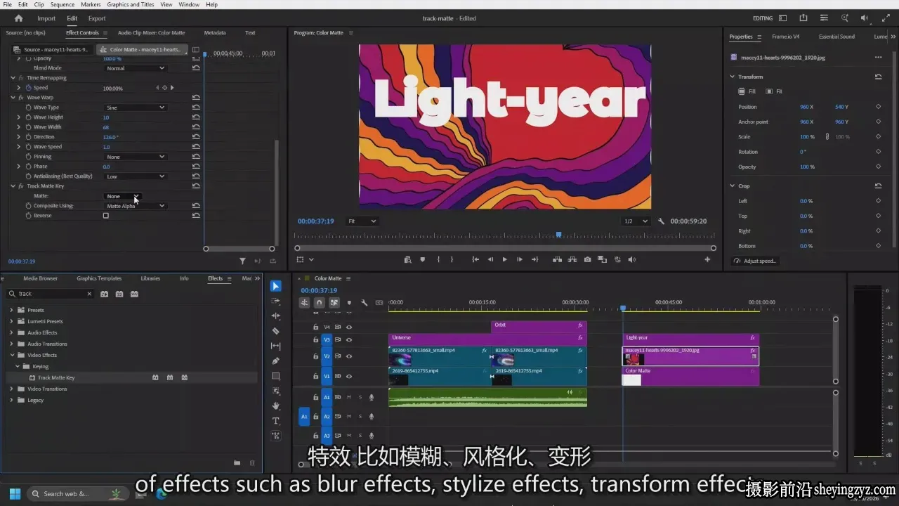
Task: Click the Adjust speed button
Action: coord(756,261)
